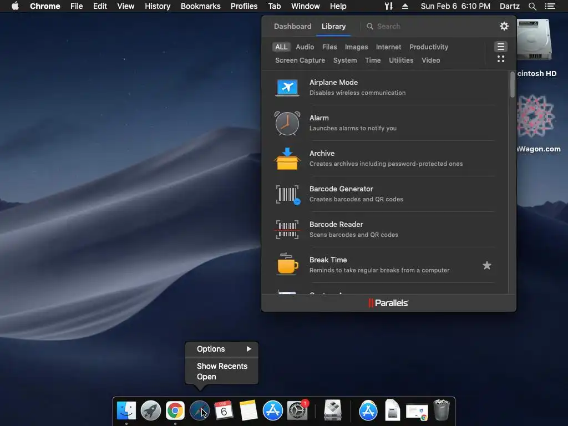Open Notification Center list icon
The image size is (568, 426).
(550, 6)
